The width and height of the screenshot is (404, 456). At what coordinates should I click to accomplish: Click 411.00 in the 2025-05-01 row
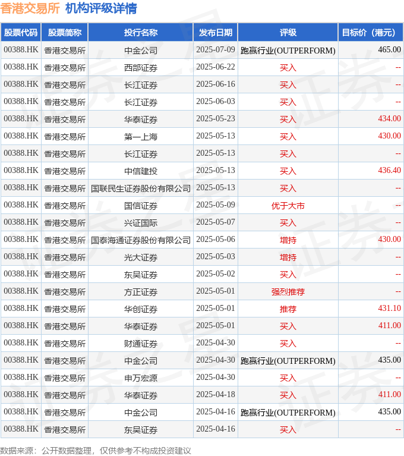(390, 325)
